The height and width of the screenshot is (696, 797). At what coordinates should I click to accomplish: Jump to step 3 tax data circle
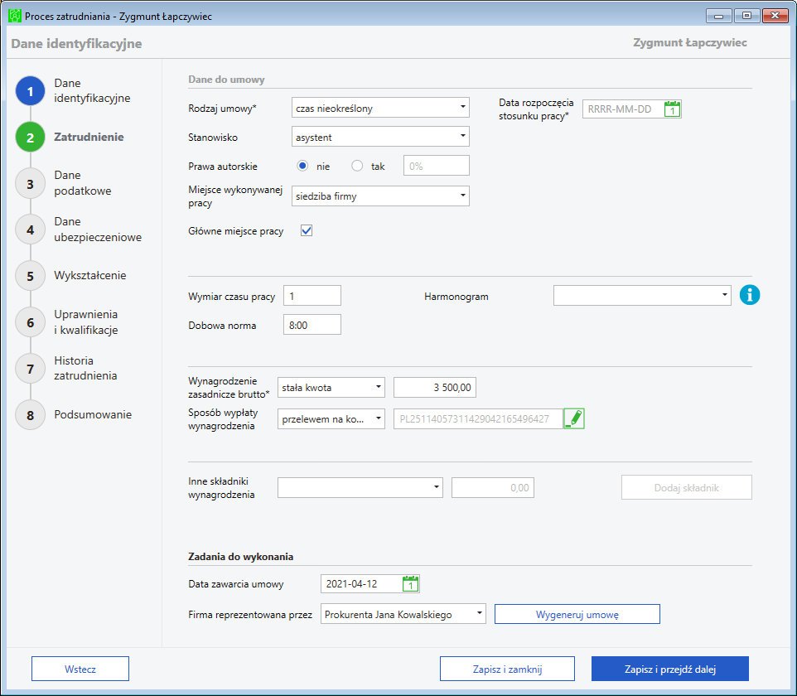pos(30,184)
